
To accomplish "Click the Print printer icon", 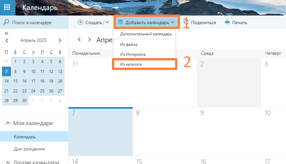I will pos(227,22).
